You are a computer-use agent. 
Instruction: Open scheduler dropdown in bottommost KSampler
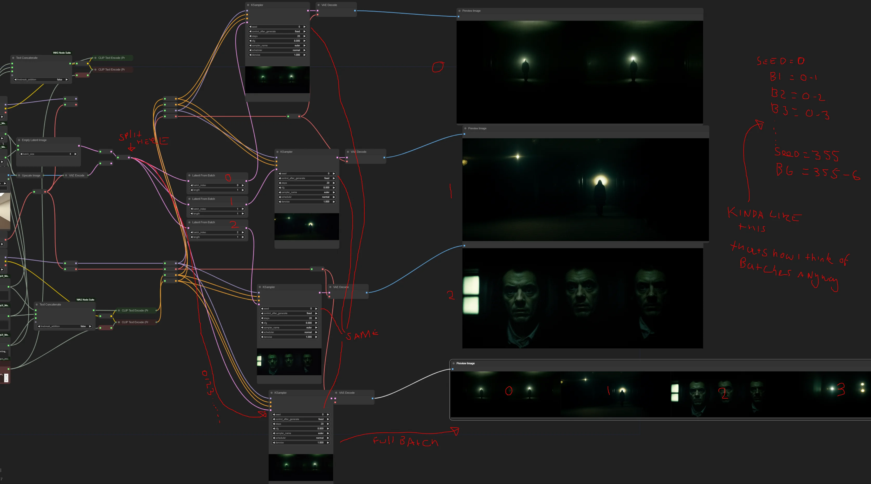(301, 438)
